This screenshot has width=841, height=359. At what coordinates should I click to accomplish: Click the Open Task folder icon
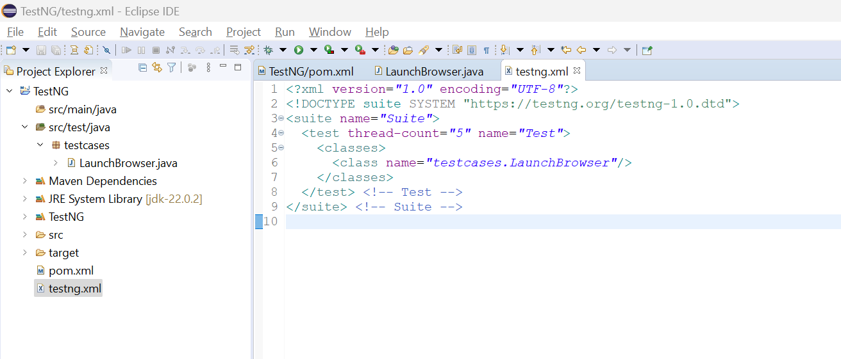[x=408, y=50]
